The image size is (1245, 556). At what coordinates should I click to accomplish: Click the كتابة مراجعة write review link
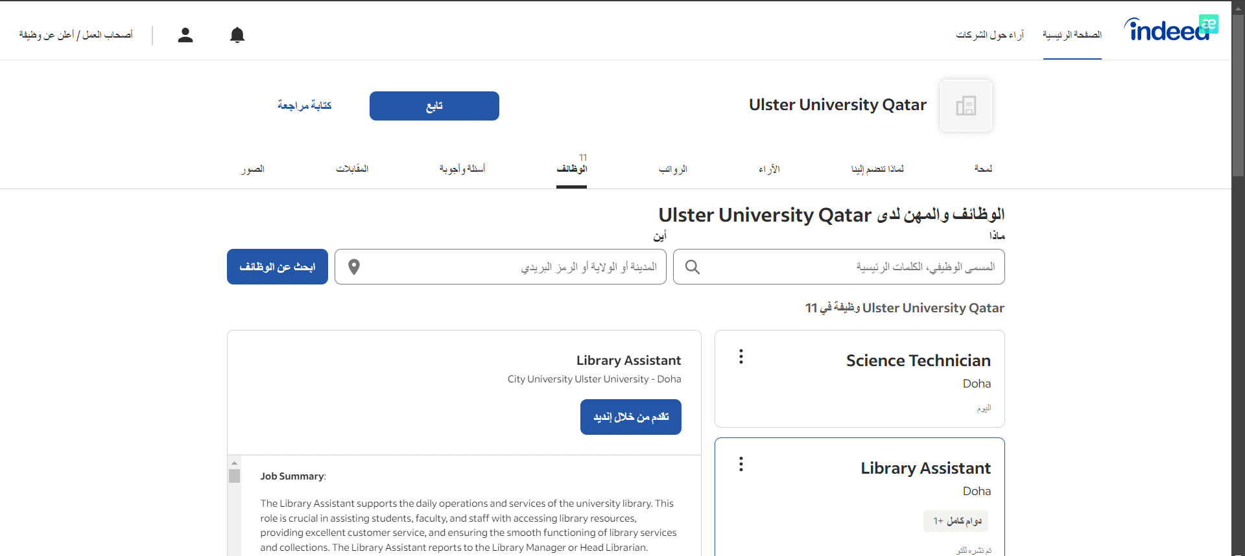[304, 105]
